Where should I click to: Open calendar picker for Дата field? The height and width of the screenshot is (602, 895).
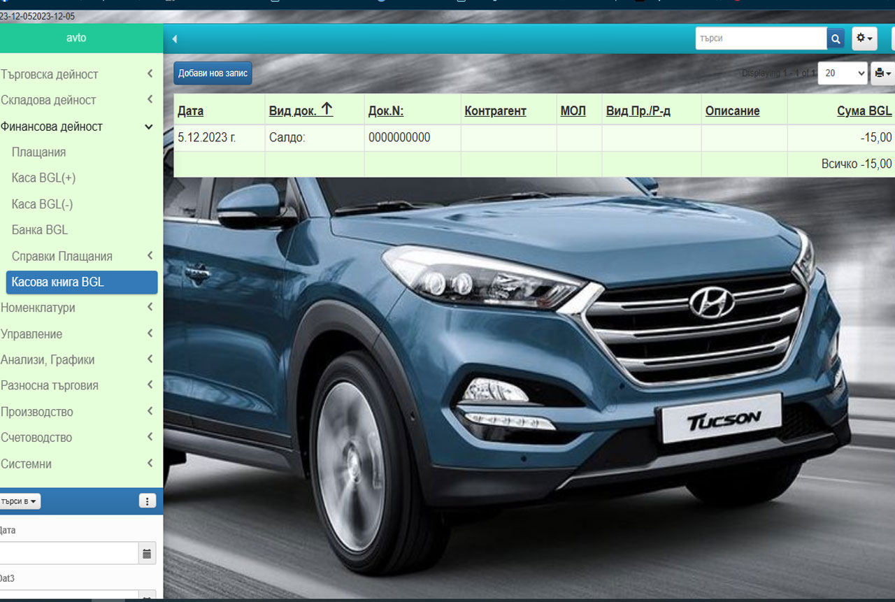[x=147, y=553]
